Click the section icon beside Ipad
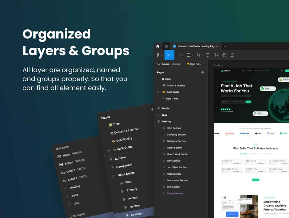This screenshot has width=289, height=218. pyautogui.click(x=158, y=115)
